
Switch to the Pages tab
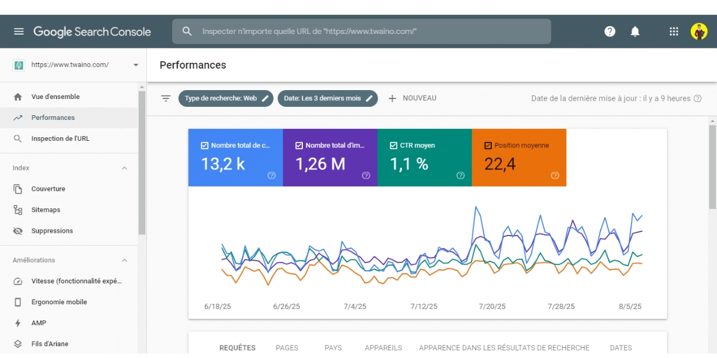pos(287,348)
